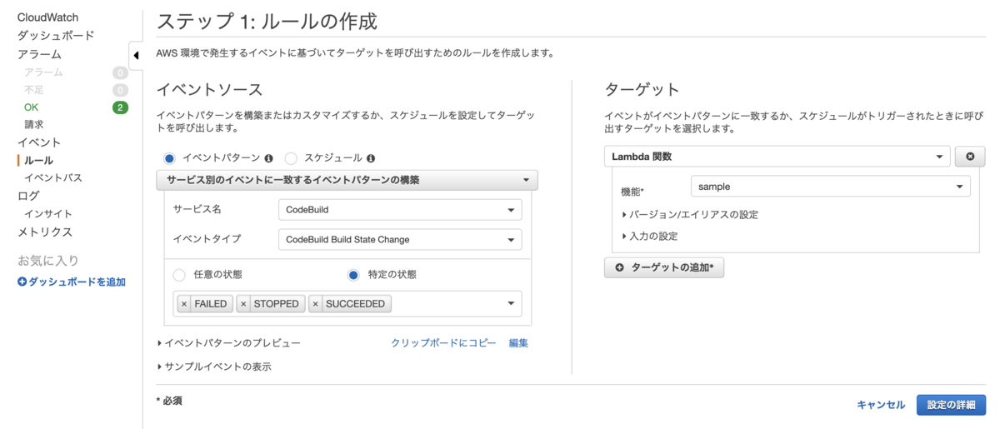Click the OK count badge showing 2

(120, 107)
